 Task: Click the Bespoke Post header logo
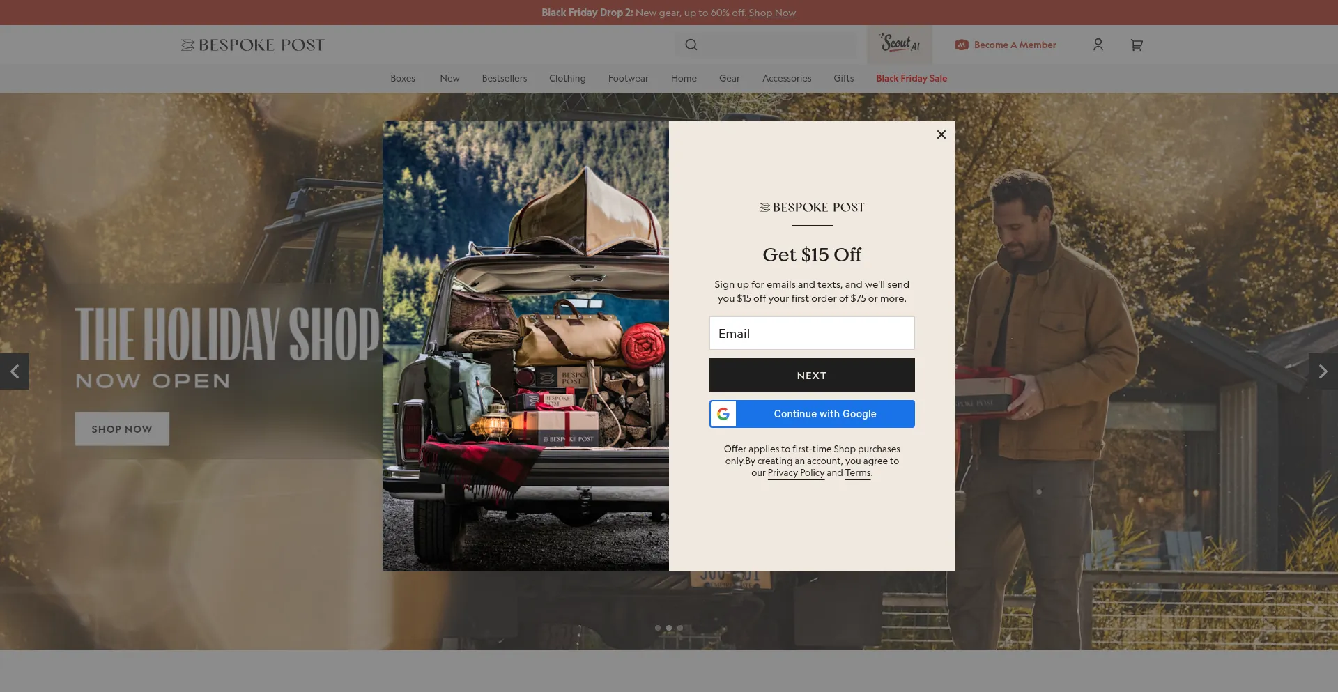click(x=253, y=45)
